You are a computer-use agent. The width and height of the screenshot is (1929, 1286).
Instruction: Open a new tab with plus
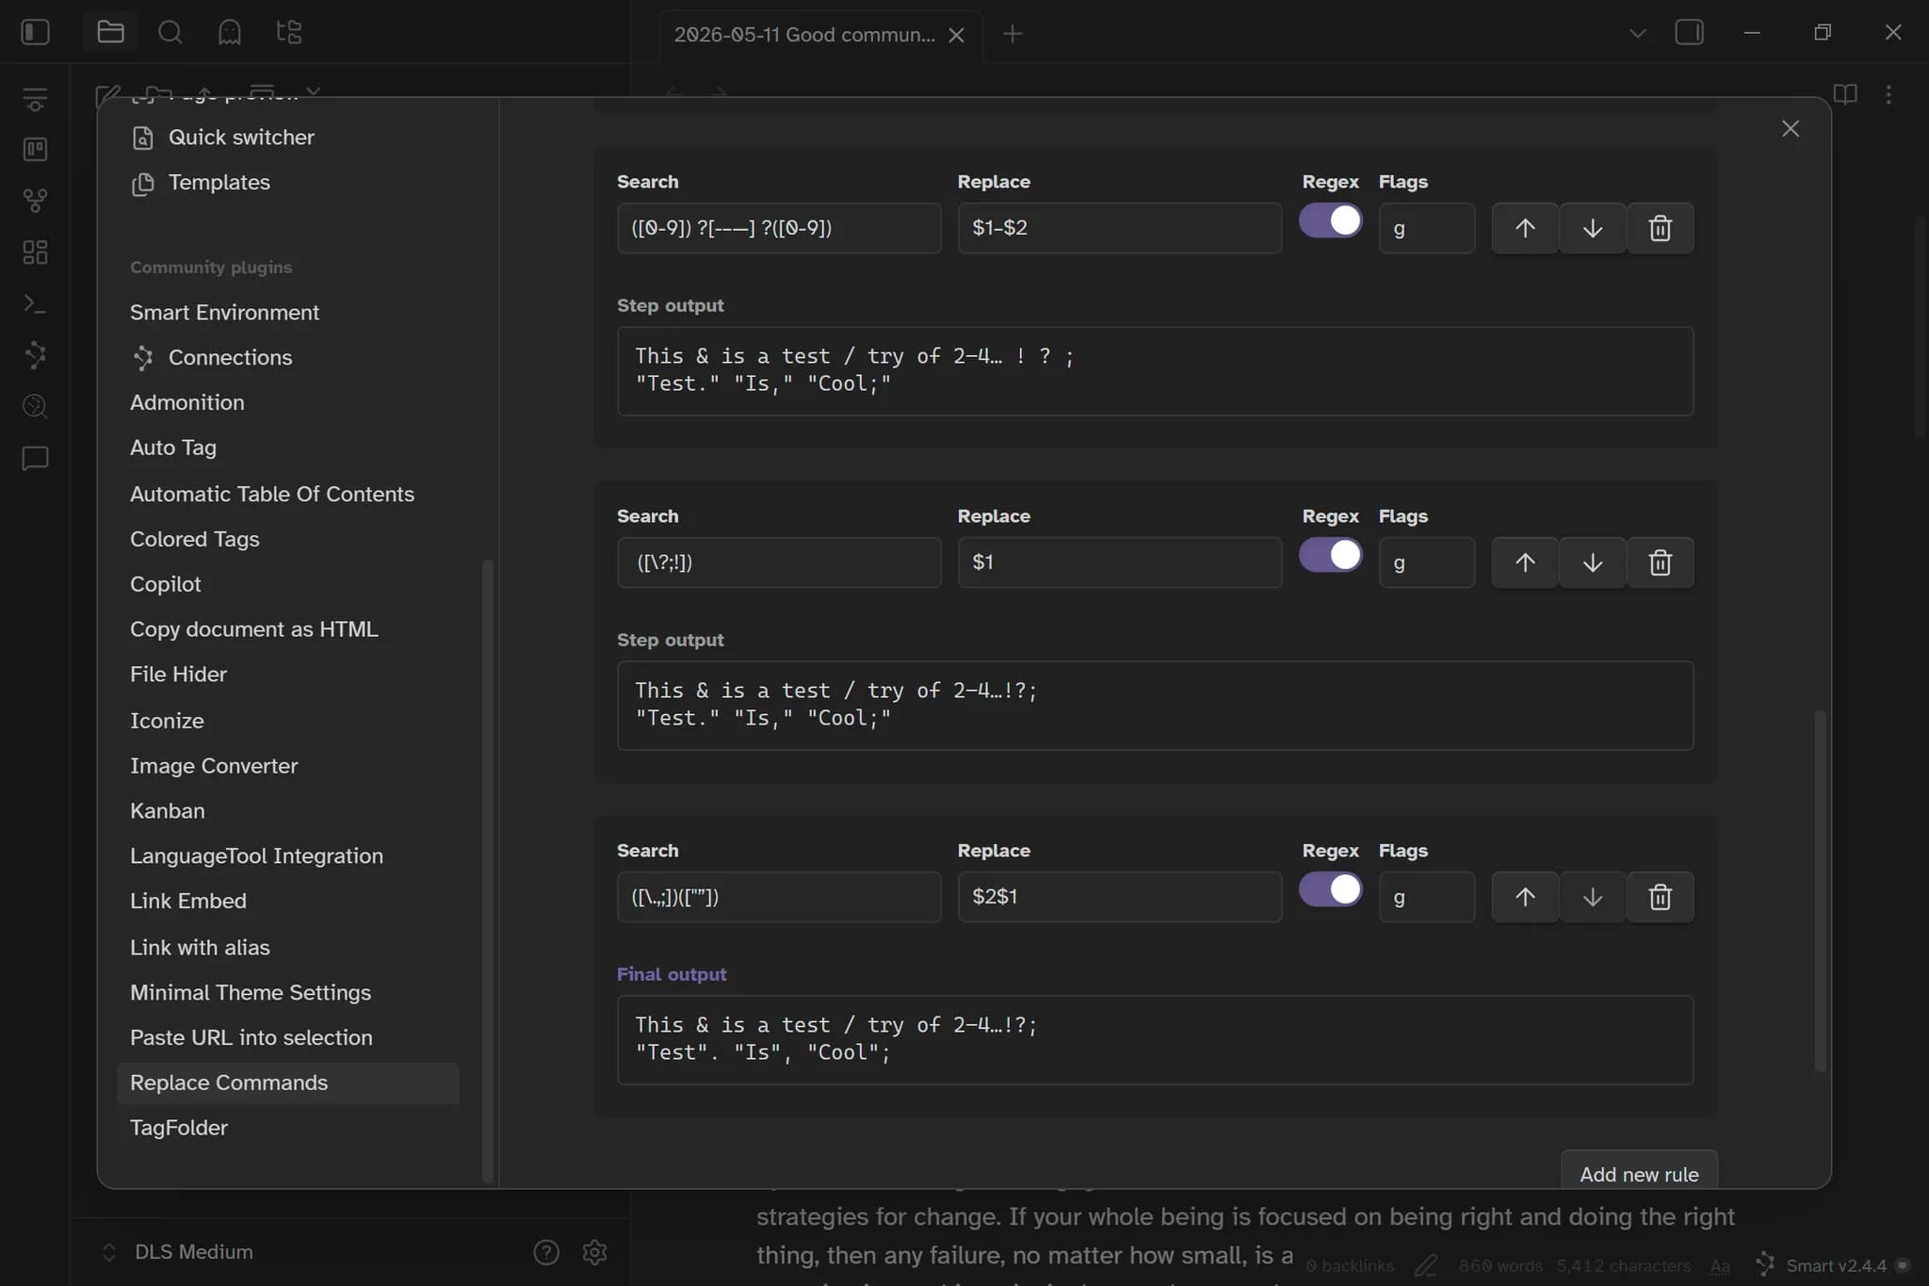pos(1013,34)
